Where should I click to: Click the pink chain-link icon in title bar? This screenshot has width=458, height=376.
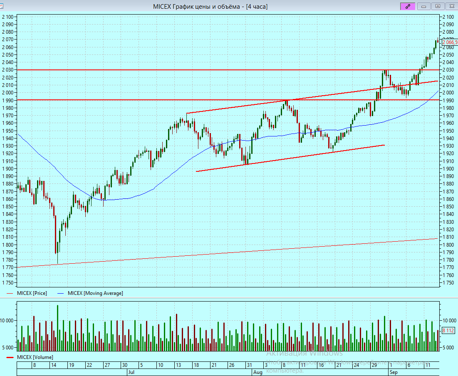coord(408,6)
